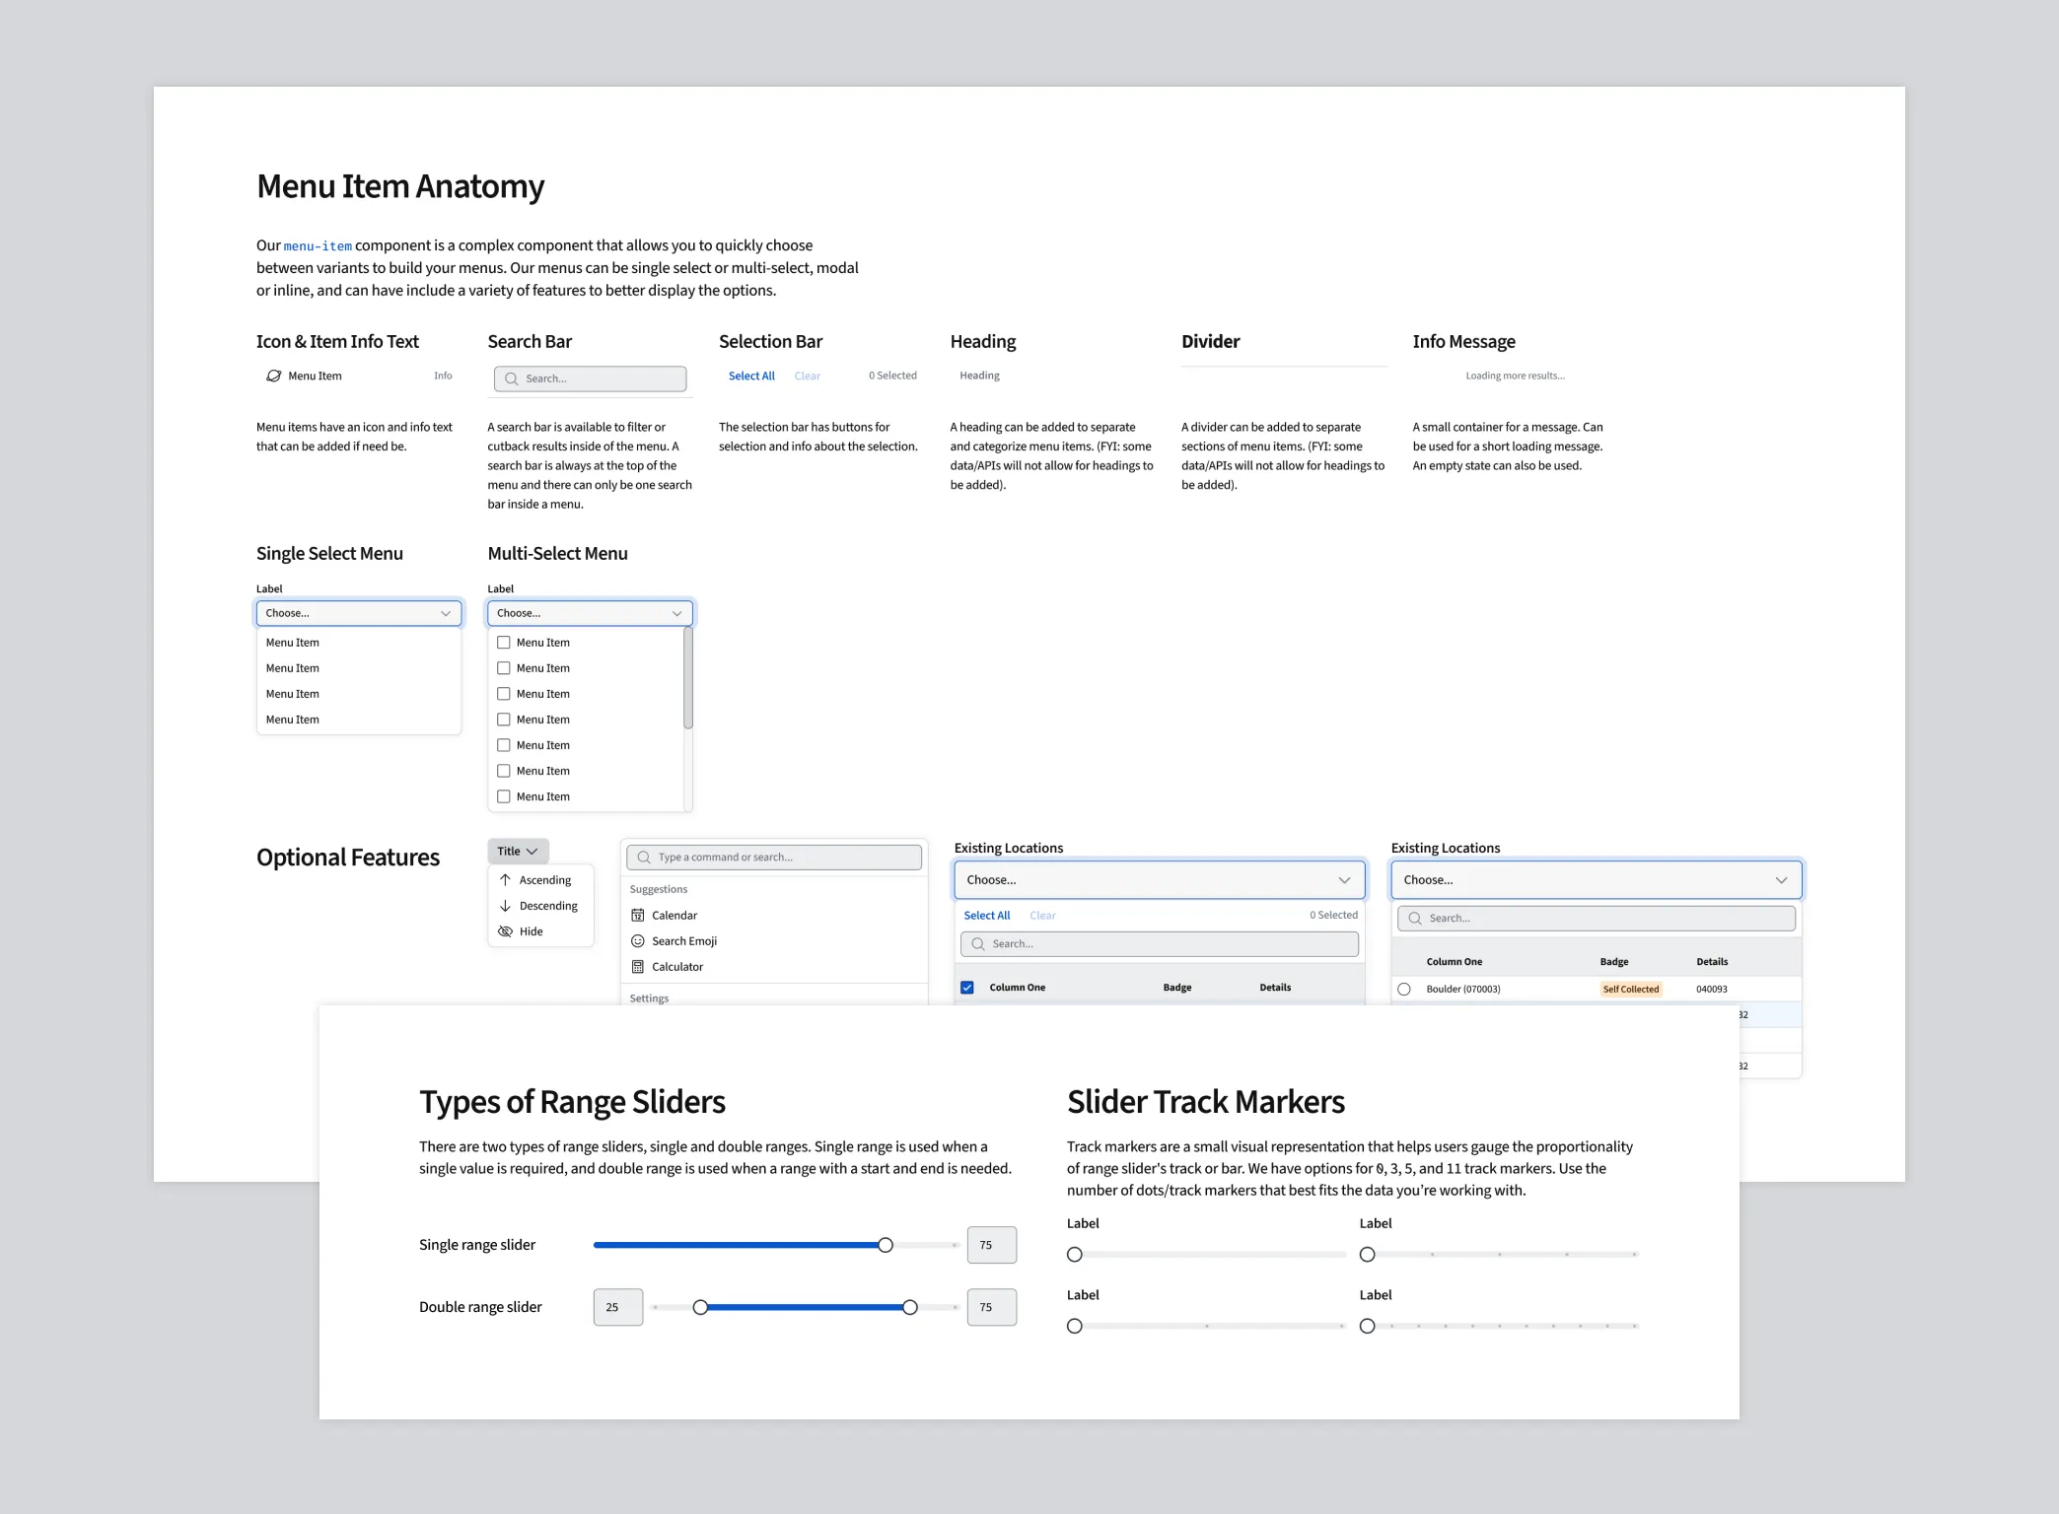Select the Calendar suggestion icon

pos(639,915)
